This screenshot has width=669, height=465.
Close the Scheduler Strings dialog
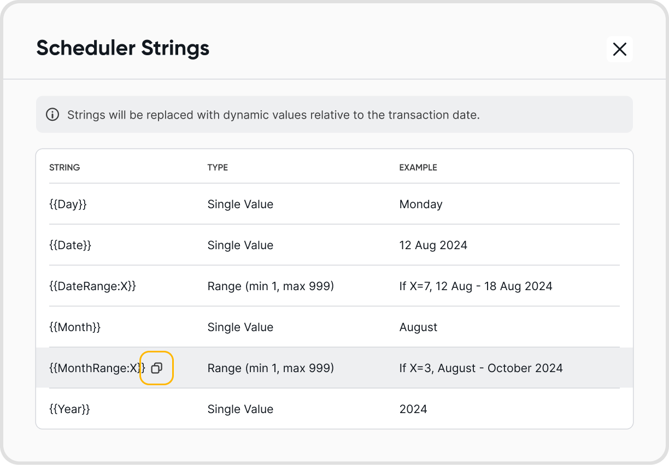(619, 49)
